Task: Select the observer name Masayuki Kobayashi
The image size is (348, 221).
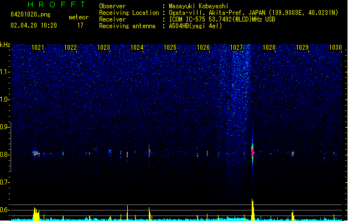Action: click(x=199, y=6)
